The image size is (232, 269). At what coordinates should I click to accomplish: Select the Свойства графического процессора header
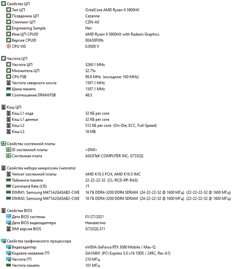tap(39, 241)
